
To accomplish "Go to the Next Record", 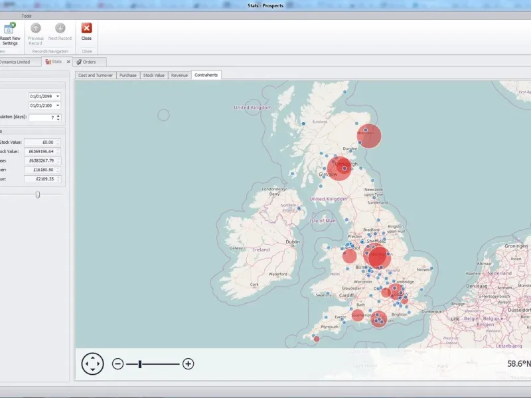I will tap(60, 29).
